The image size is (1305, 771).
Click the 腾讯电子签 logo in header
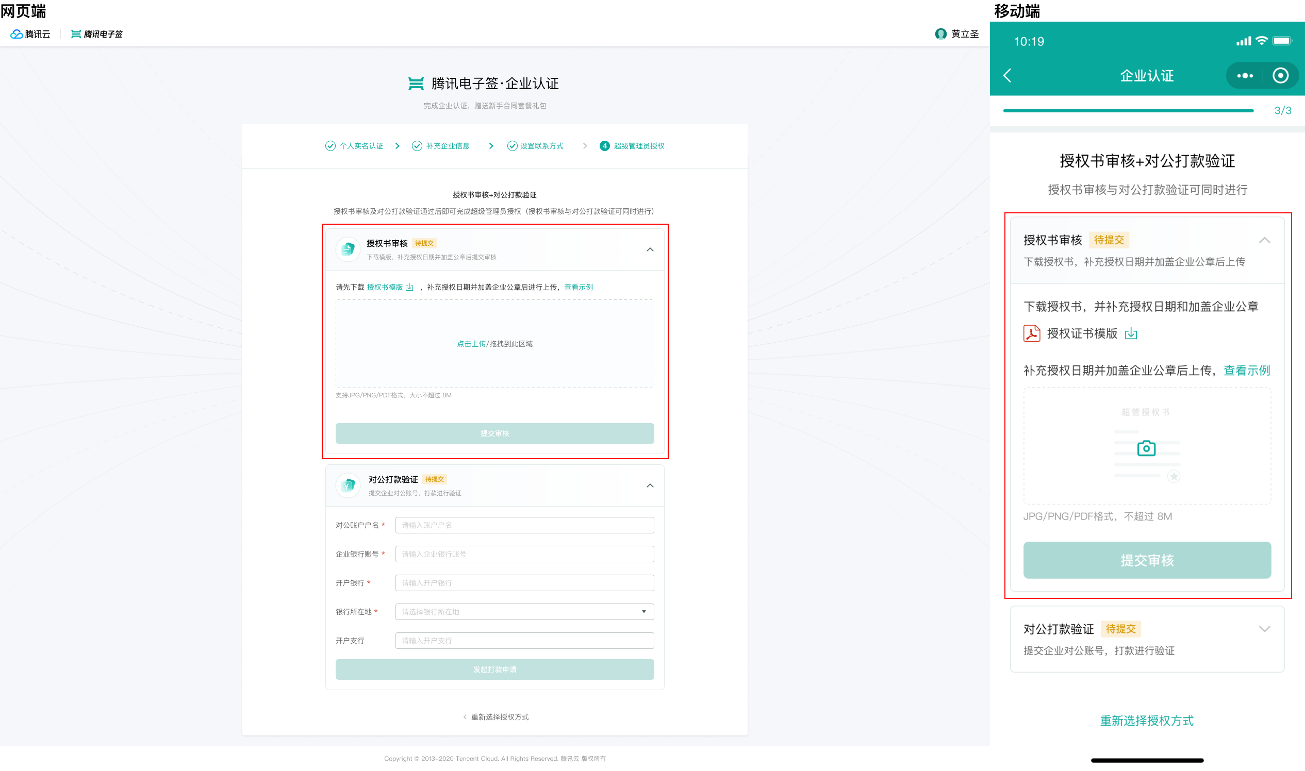[96, 35]
